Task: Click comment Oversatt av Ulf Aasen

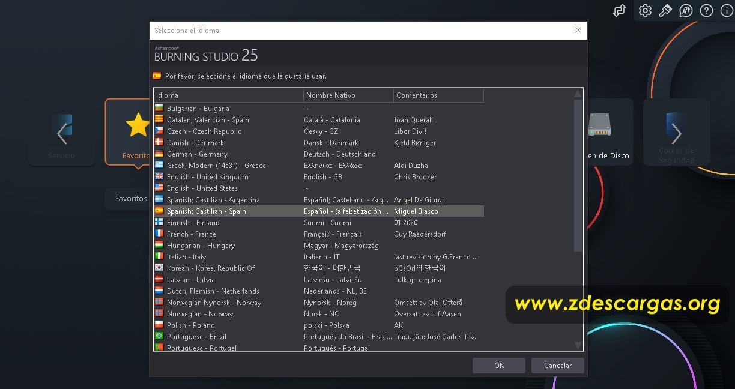Action: coord(428,314)
